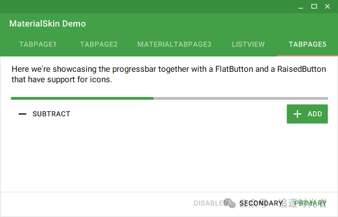Click the minus icon beside SUBTRACT
The height and width of the screenshot is (217, 338).
pos(22,114)
